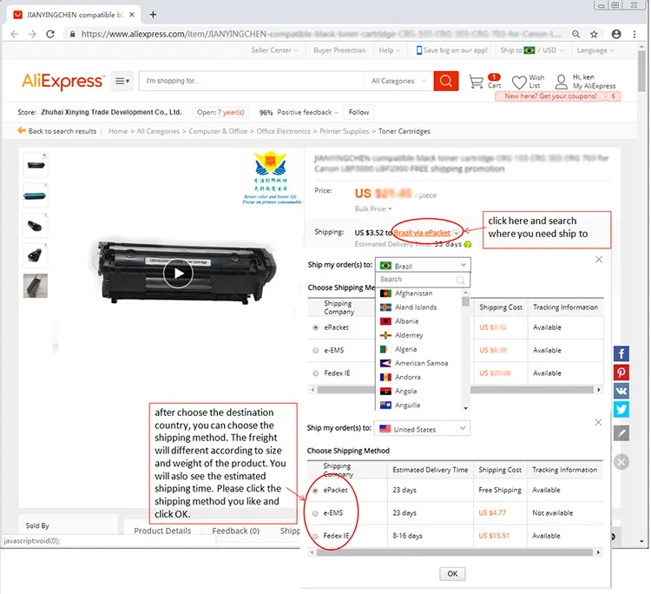Click the orange search button
Image resolution: width=651 pixels, height=594 pixels.
(x=446, y=81)
